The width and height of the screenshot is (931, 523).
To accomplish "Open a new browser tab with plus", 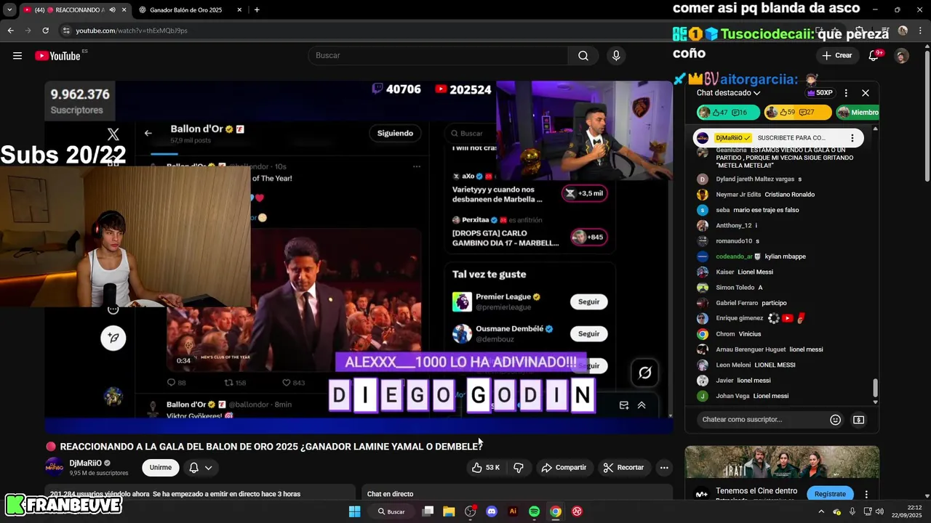I will 257,9.
